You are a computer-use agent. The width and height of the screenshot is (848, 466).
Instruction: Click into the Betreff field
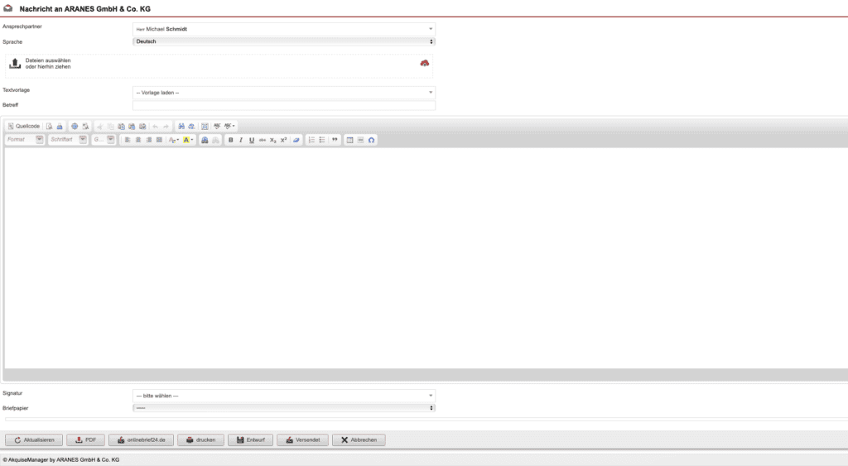[x=284, y=105]
